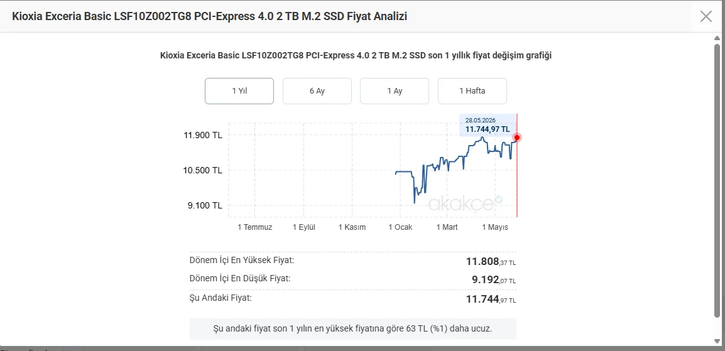Image resolution: width=725 pixels, height=351 pixels.
Task: Click the 1 Mayıs axis label
Action: click(x=495, y=227)
